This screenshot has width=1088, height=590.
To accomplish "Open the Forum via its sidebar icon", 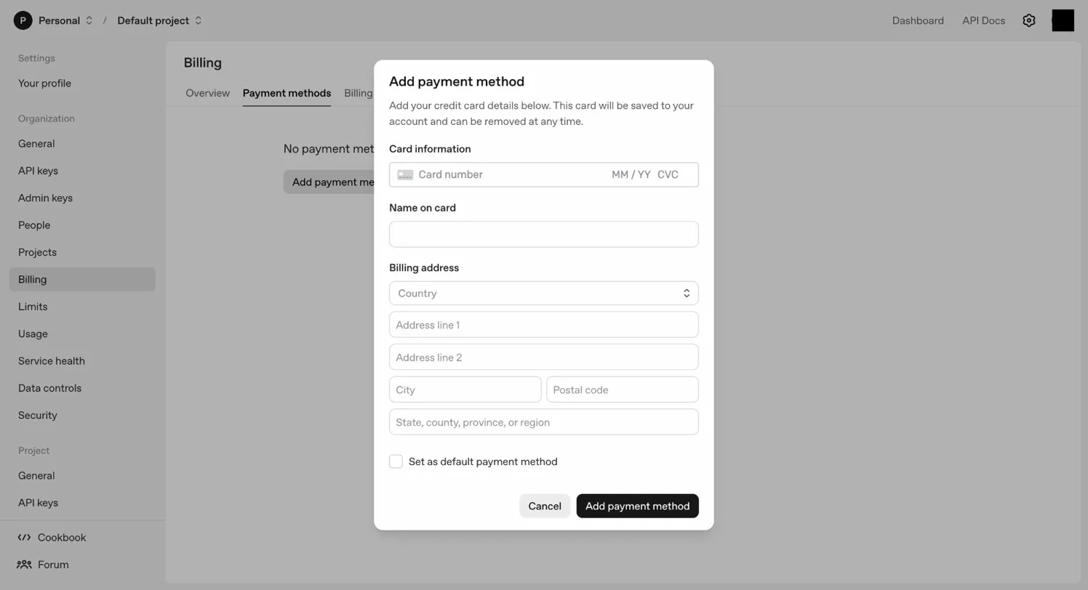I will pos(24,565).
